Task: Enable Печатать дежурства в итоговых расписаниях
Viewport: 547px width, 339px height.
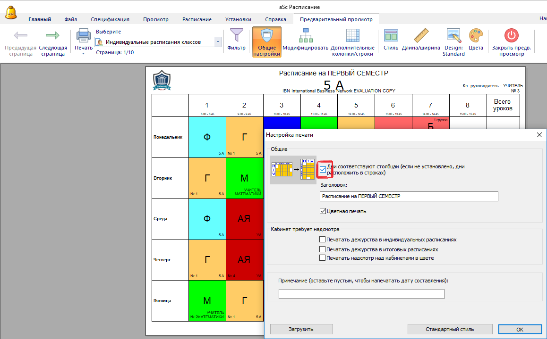Action: [322, 249]
